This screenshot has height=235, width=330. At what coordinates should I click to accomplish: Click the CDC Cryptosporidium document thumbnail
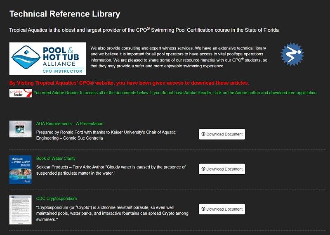pos(20,209)
